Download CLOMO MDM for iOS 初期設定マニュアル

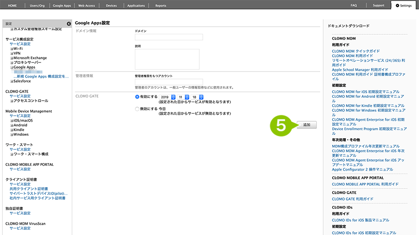[366, 92]
